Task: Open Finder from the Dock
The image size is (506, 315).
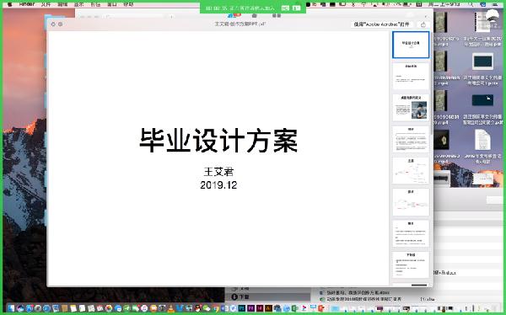Action: (x=11, y=308)
